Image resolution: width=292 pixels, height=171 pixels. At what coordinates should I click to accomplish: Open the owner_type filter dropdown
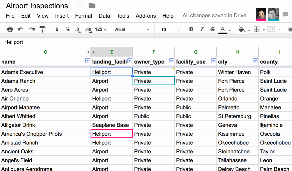(171, 61)
